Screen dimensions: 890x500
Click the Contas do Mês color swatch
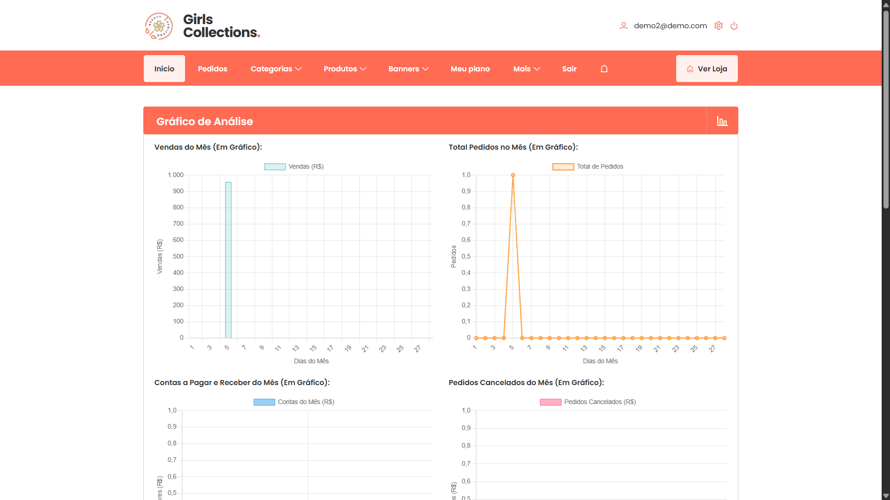click(x=263, y=401)
